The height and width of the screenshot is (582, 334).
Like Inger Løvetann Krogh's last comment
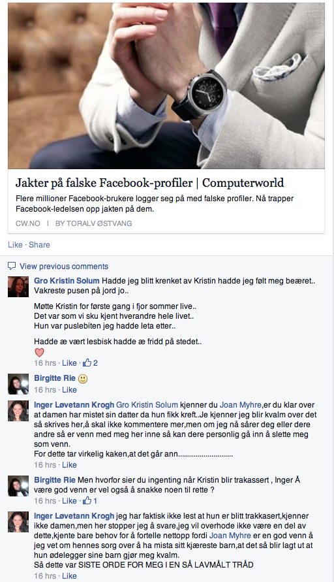click(x=69, y=575)
